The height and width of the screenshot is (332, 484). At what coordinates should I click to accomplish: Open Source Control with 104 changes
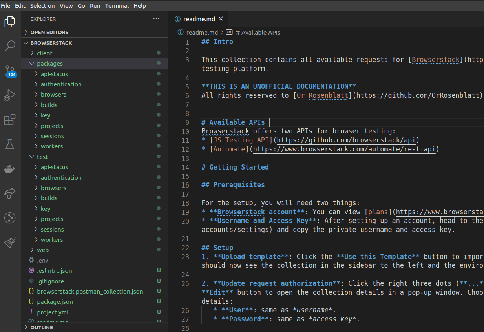coord(10,71)
